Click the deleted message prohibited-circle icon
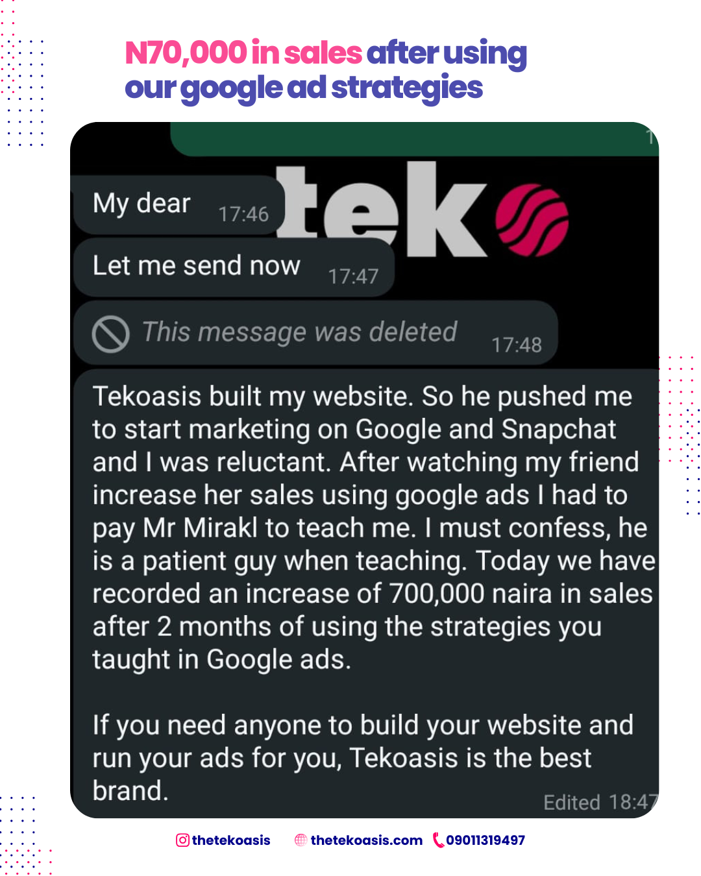Viewport: 701px width, 876px height. 111,334
